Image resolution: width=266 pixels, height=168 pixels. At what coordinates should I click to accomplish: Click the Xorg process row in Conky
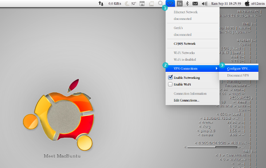[x=222, y=126]
